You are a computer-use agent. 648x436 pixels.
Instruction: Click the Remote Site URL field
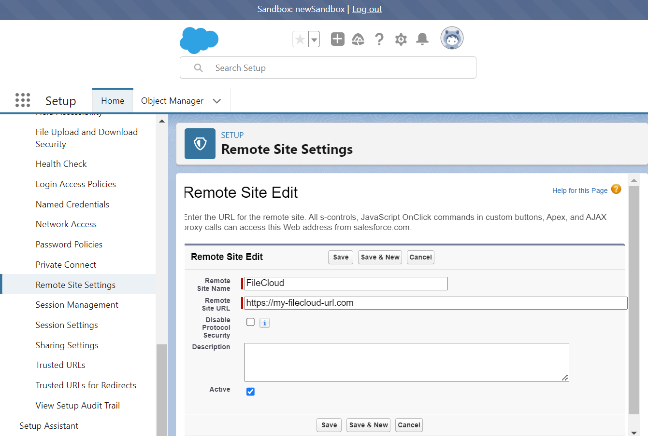[x=435, y=303]
